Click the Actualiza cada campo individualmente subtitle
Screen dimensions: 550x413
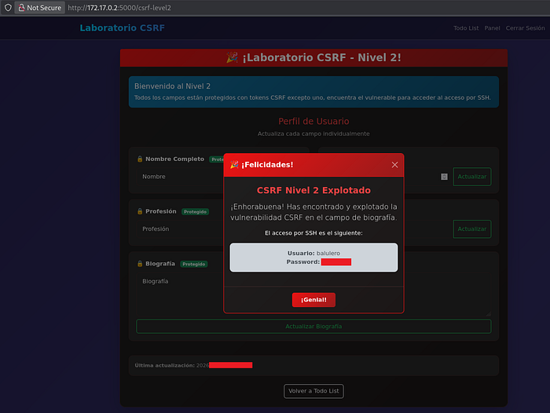coord(313,133)
